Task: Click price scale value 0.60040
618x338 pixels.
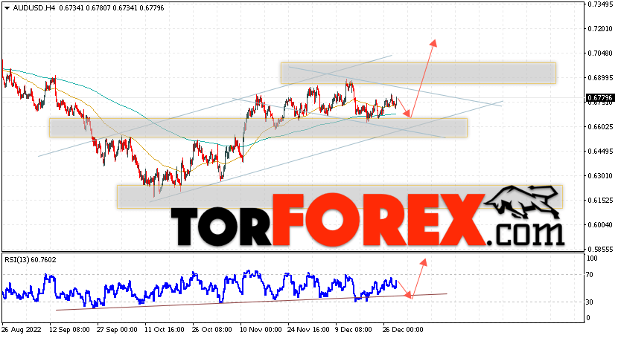Action: click(x=600, y=225)
